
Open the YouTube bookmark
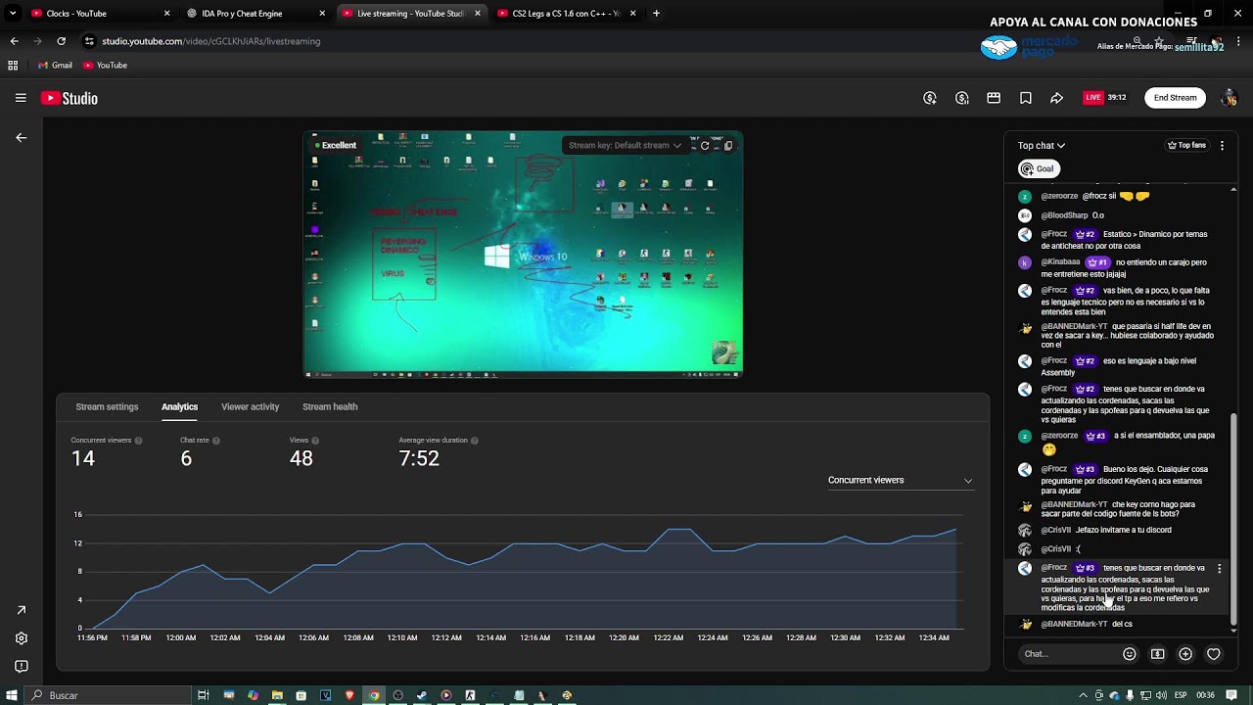coord(105,65)
